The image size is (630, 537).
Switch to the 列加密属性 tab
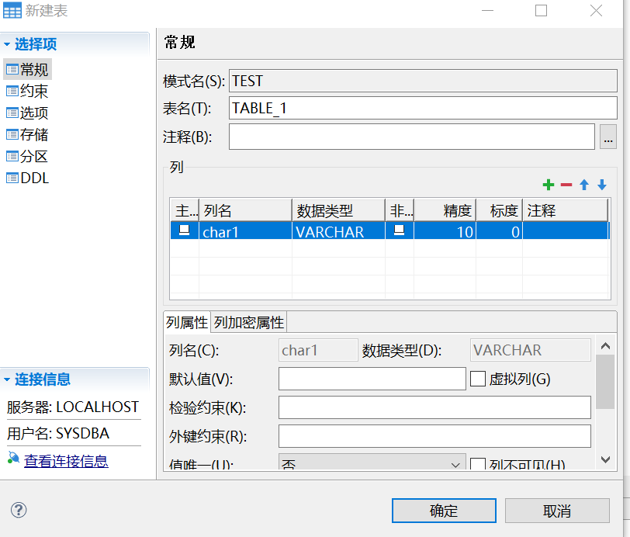249,322
